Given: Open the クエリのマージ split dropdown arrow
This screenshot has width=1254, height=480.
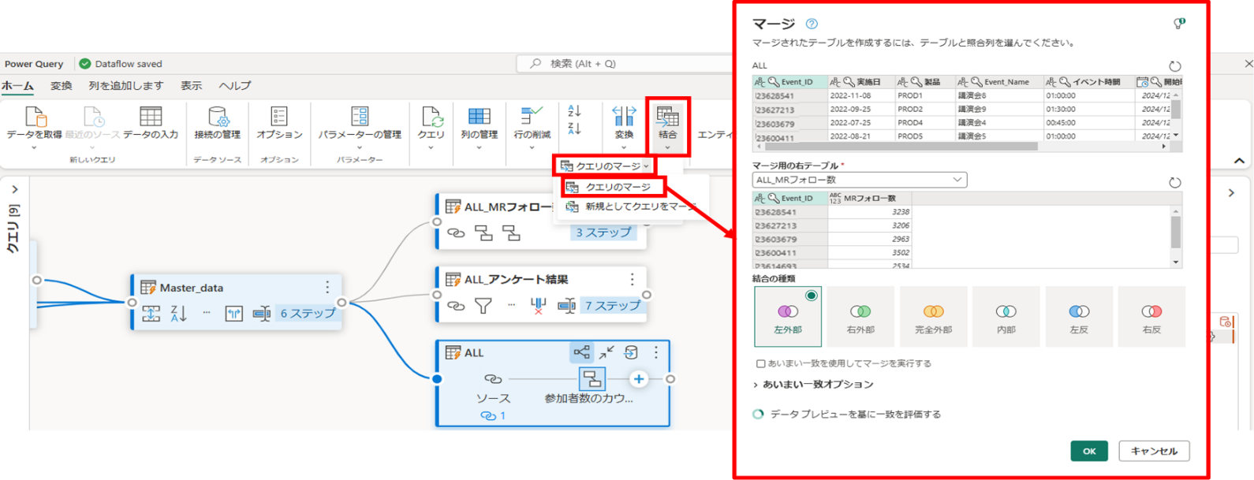Looking at the screenshot, I should coord(646,166).
